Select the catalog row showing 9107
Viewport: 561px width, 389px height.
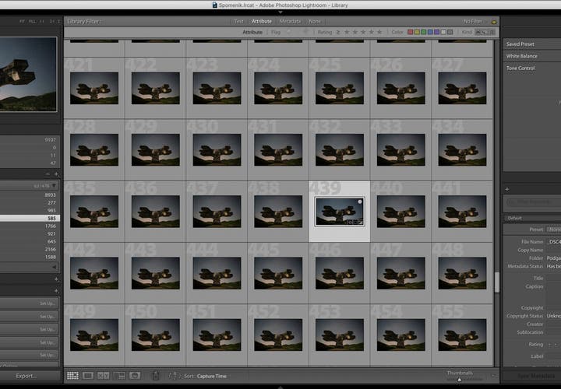click(30, 140)
